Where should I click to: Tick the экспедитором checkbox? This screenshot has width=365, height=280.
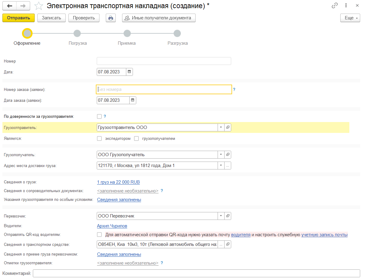tap(99, 139)
